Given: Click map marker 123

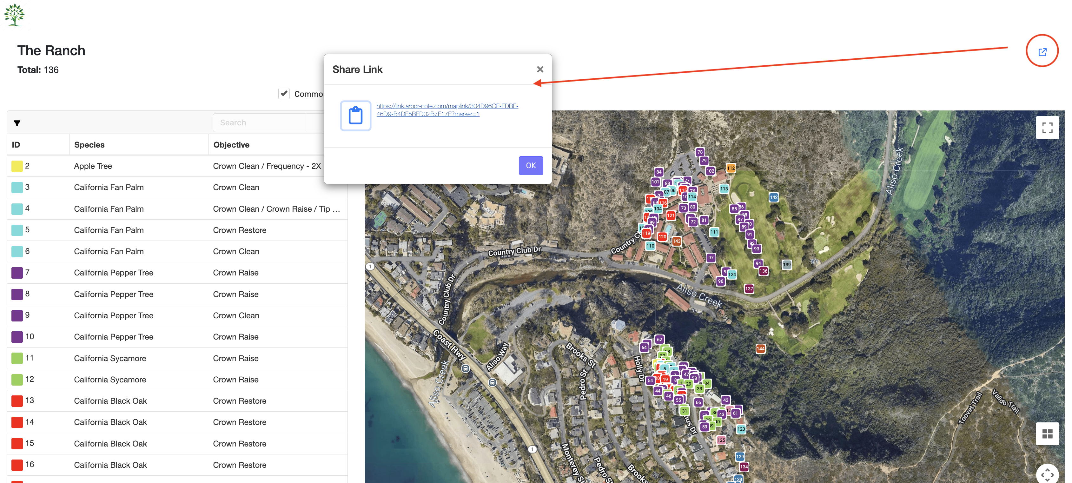Looking at the screenshot, I should point(741,429).
